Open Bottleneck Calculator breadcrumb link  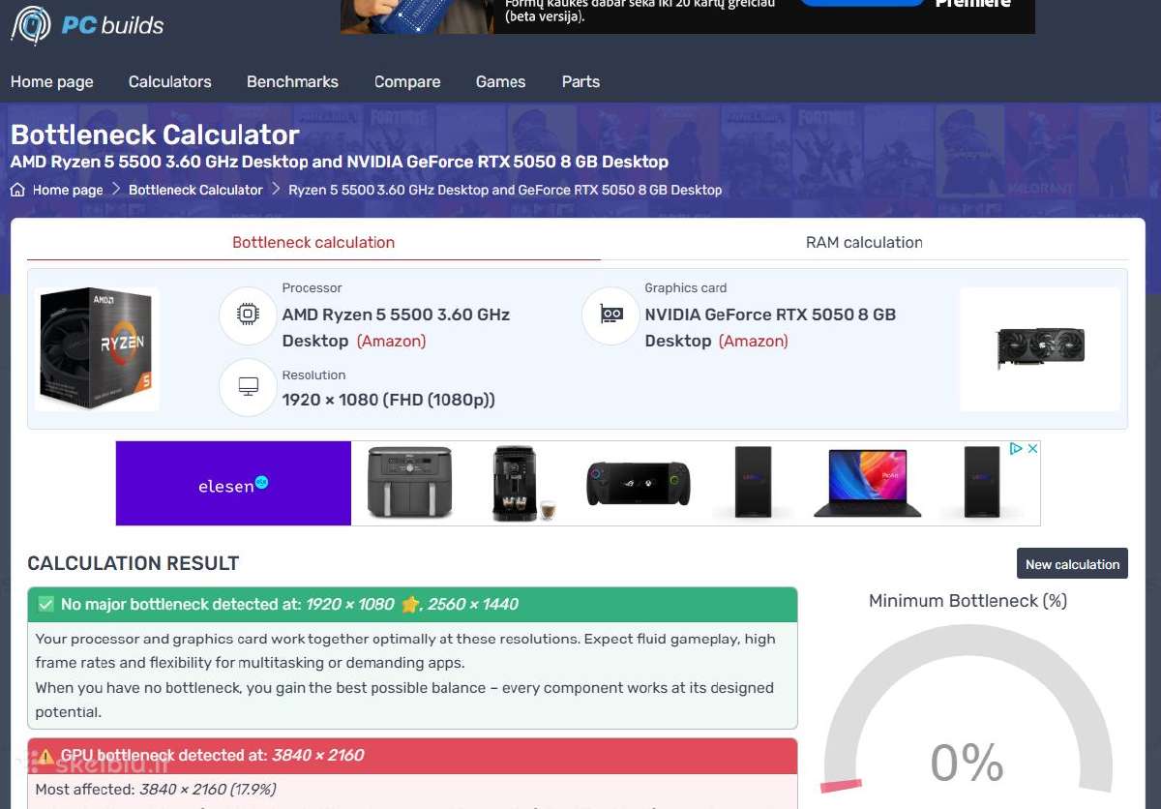tap(195, 190)
